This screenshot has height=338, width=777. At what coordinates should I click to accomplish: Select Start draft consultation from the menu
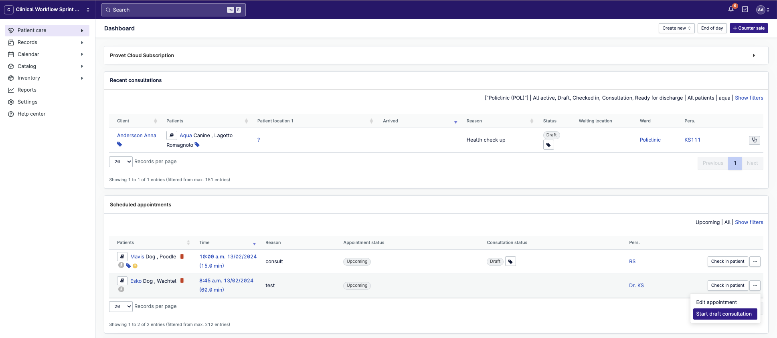[724, 314]
